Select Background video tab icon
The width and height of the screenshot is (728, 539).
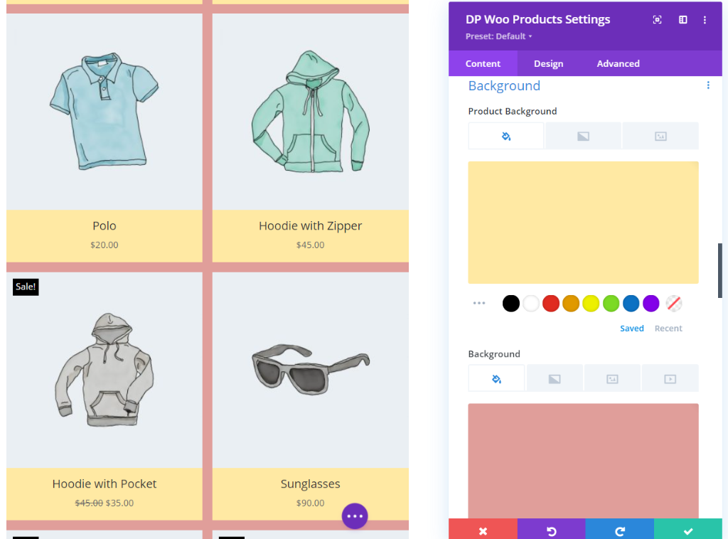point(670,378)
